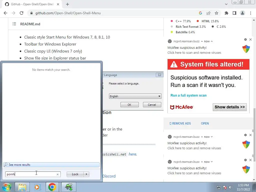Click OK in the Language dialog

[129, 105]
